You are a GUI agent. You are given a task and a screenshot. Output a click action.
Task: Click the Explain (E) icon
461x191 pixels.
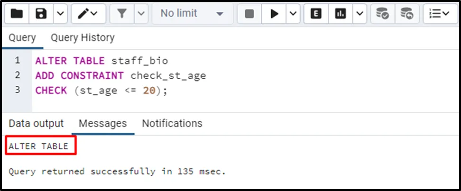pyautogui.click(x=316, y=14)
